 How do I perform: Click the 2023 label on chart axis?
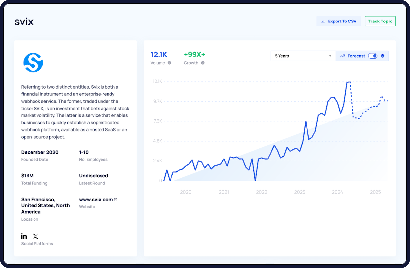[300, 192]
